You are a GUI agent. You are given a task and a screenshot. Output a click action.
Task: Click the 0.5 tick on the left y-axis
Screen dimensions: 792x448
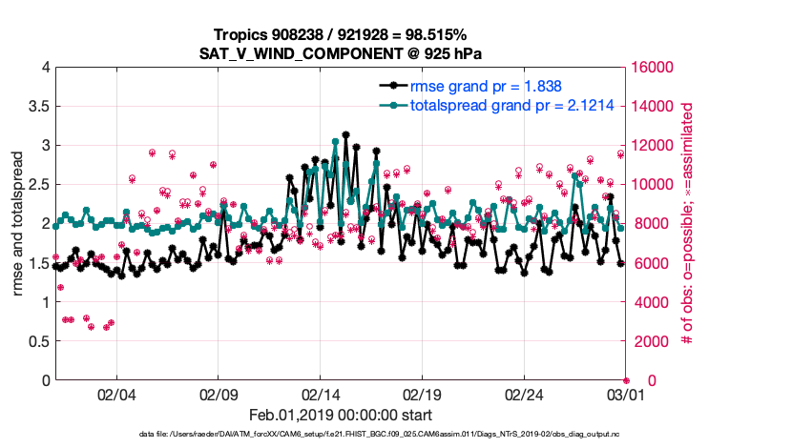38,341
